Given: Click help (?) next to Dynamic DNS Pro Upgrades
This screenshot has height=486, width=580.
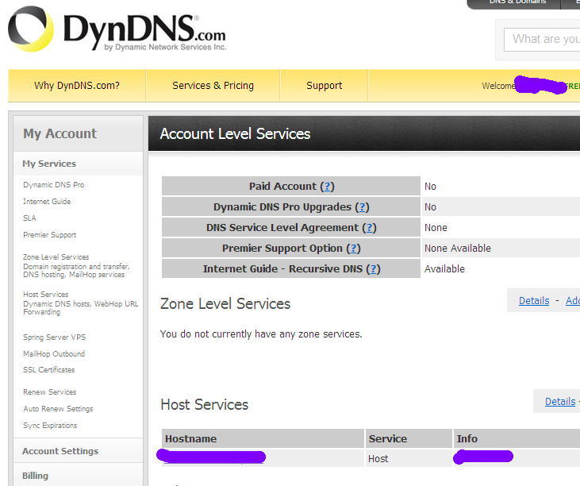Looking at the screenshot, I should coord(362,207).
